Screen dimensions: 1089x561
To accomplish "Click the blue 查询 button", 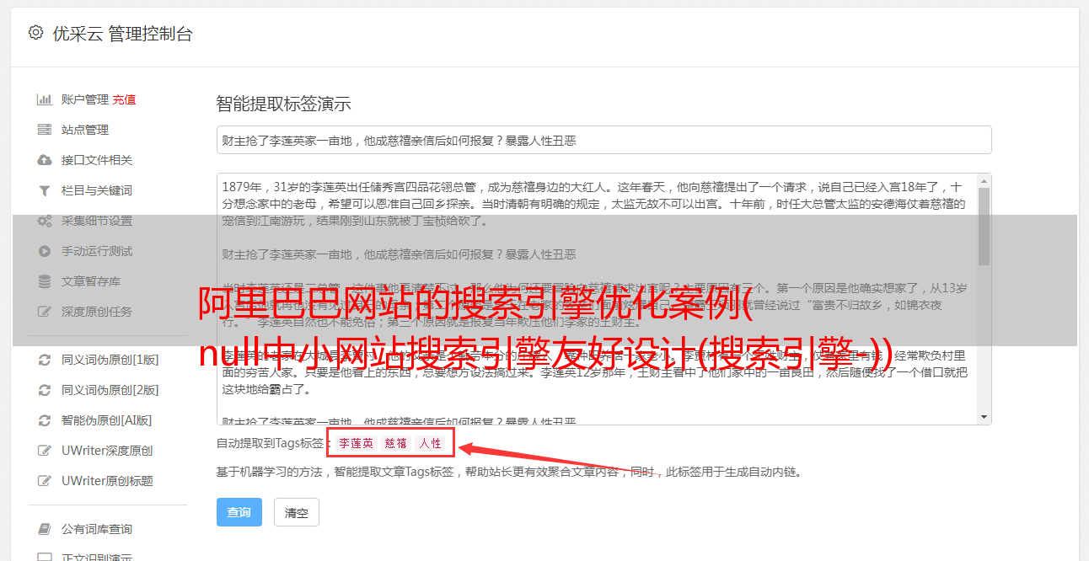I will [x=239, y=512].
